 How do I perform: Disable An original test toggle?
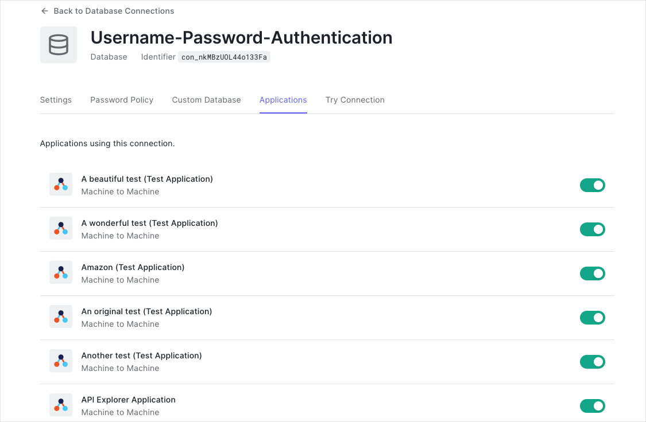pyautogui.click(x=593, y=318)
